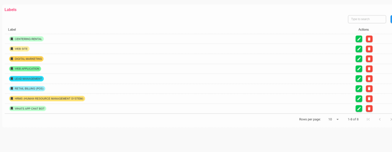Screen dimensions: 392x152
Task: Select the WEB SITE label chip
Action: click(x=19, y=49)
